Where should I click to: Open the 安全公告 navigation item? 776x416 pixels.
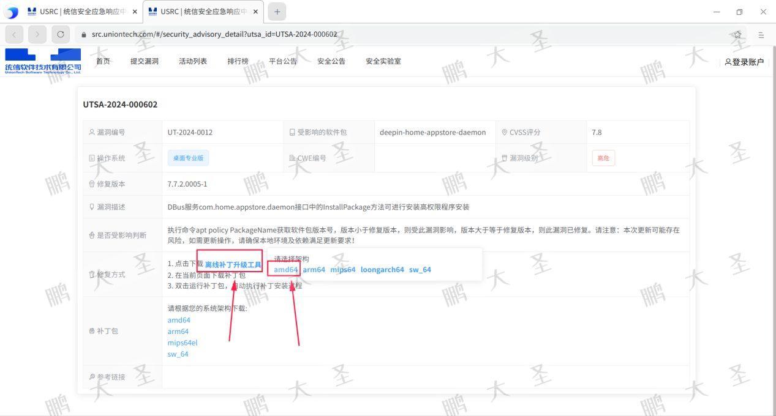(331, 61)
